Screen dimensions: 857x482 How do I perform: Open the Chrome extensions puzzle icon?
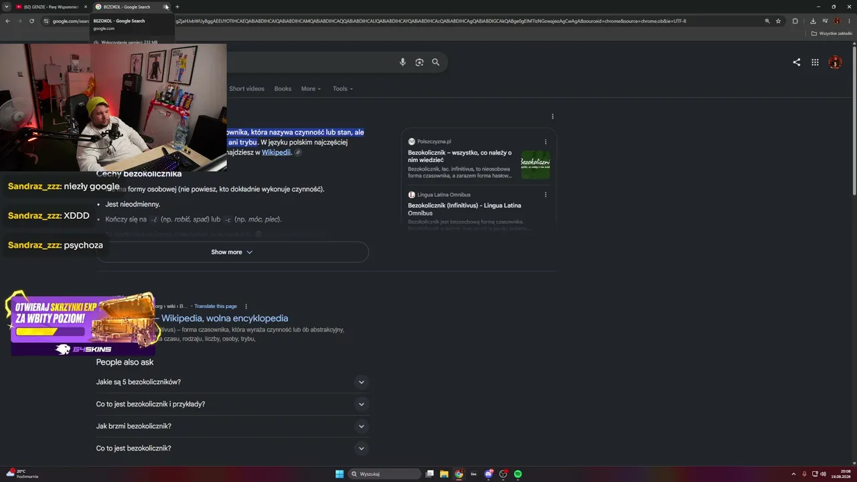click(x=795, y=21)
